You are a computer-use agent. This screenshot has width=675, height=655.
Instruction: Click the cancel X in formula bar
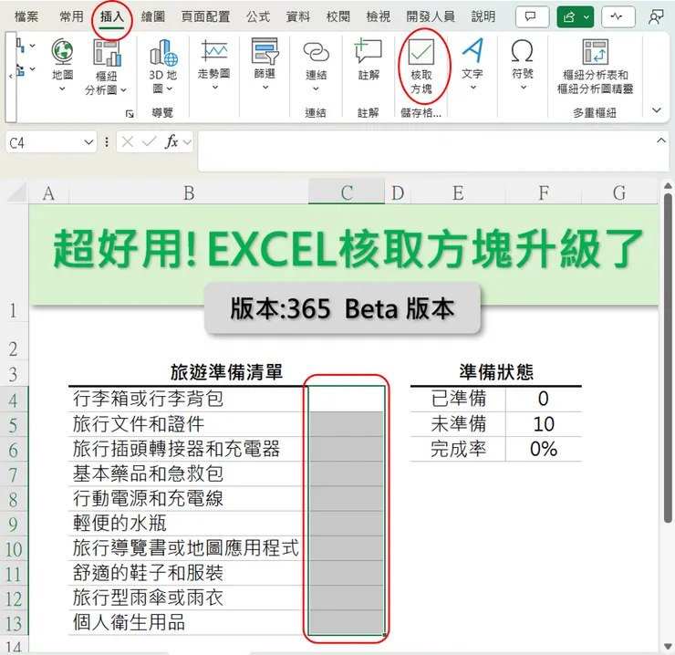coord(128,141)
